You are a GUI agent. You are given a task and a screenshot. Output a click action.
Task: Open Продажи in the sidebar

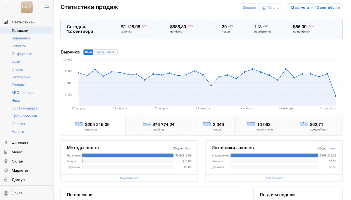coord(26,30)
